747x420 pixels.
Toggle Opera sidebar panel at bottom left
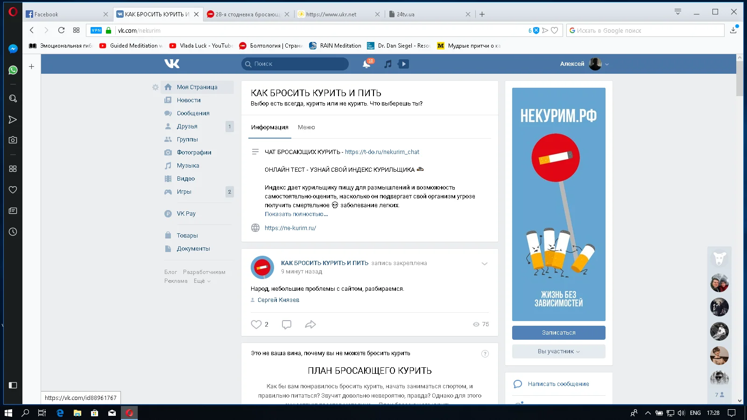[13, 385]
